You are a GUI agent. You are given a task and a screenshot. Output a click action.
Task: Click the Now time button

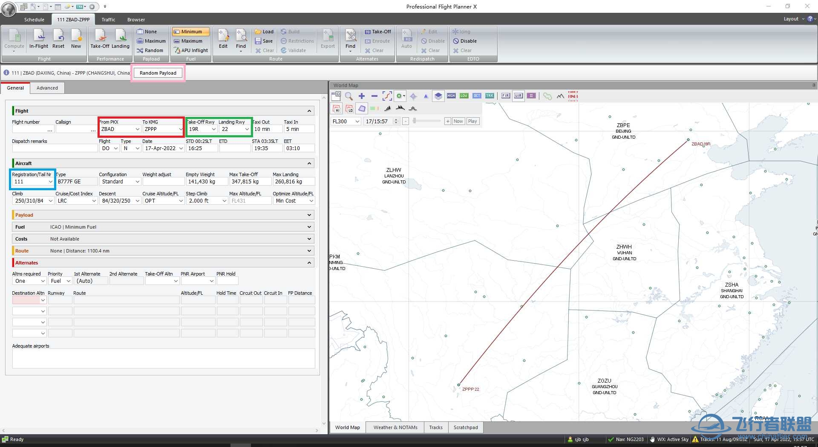[x=458, y=121]
